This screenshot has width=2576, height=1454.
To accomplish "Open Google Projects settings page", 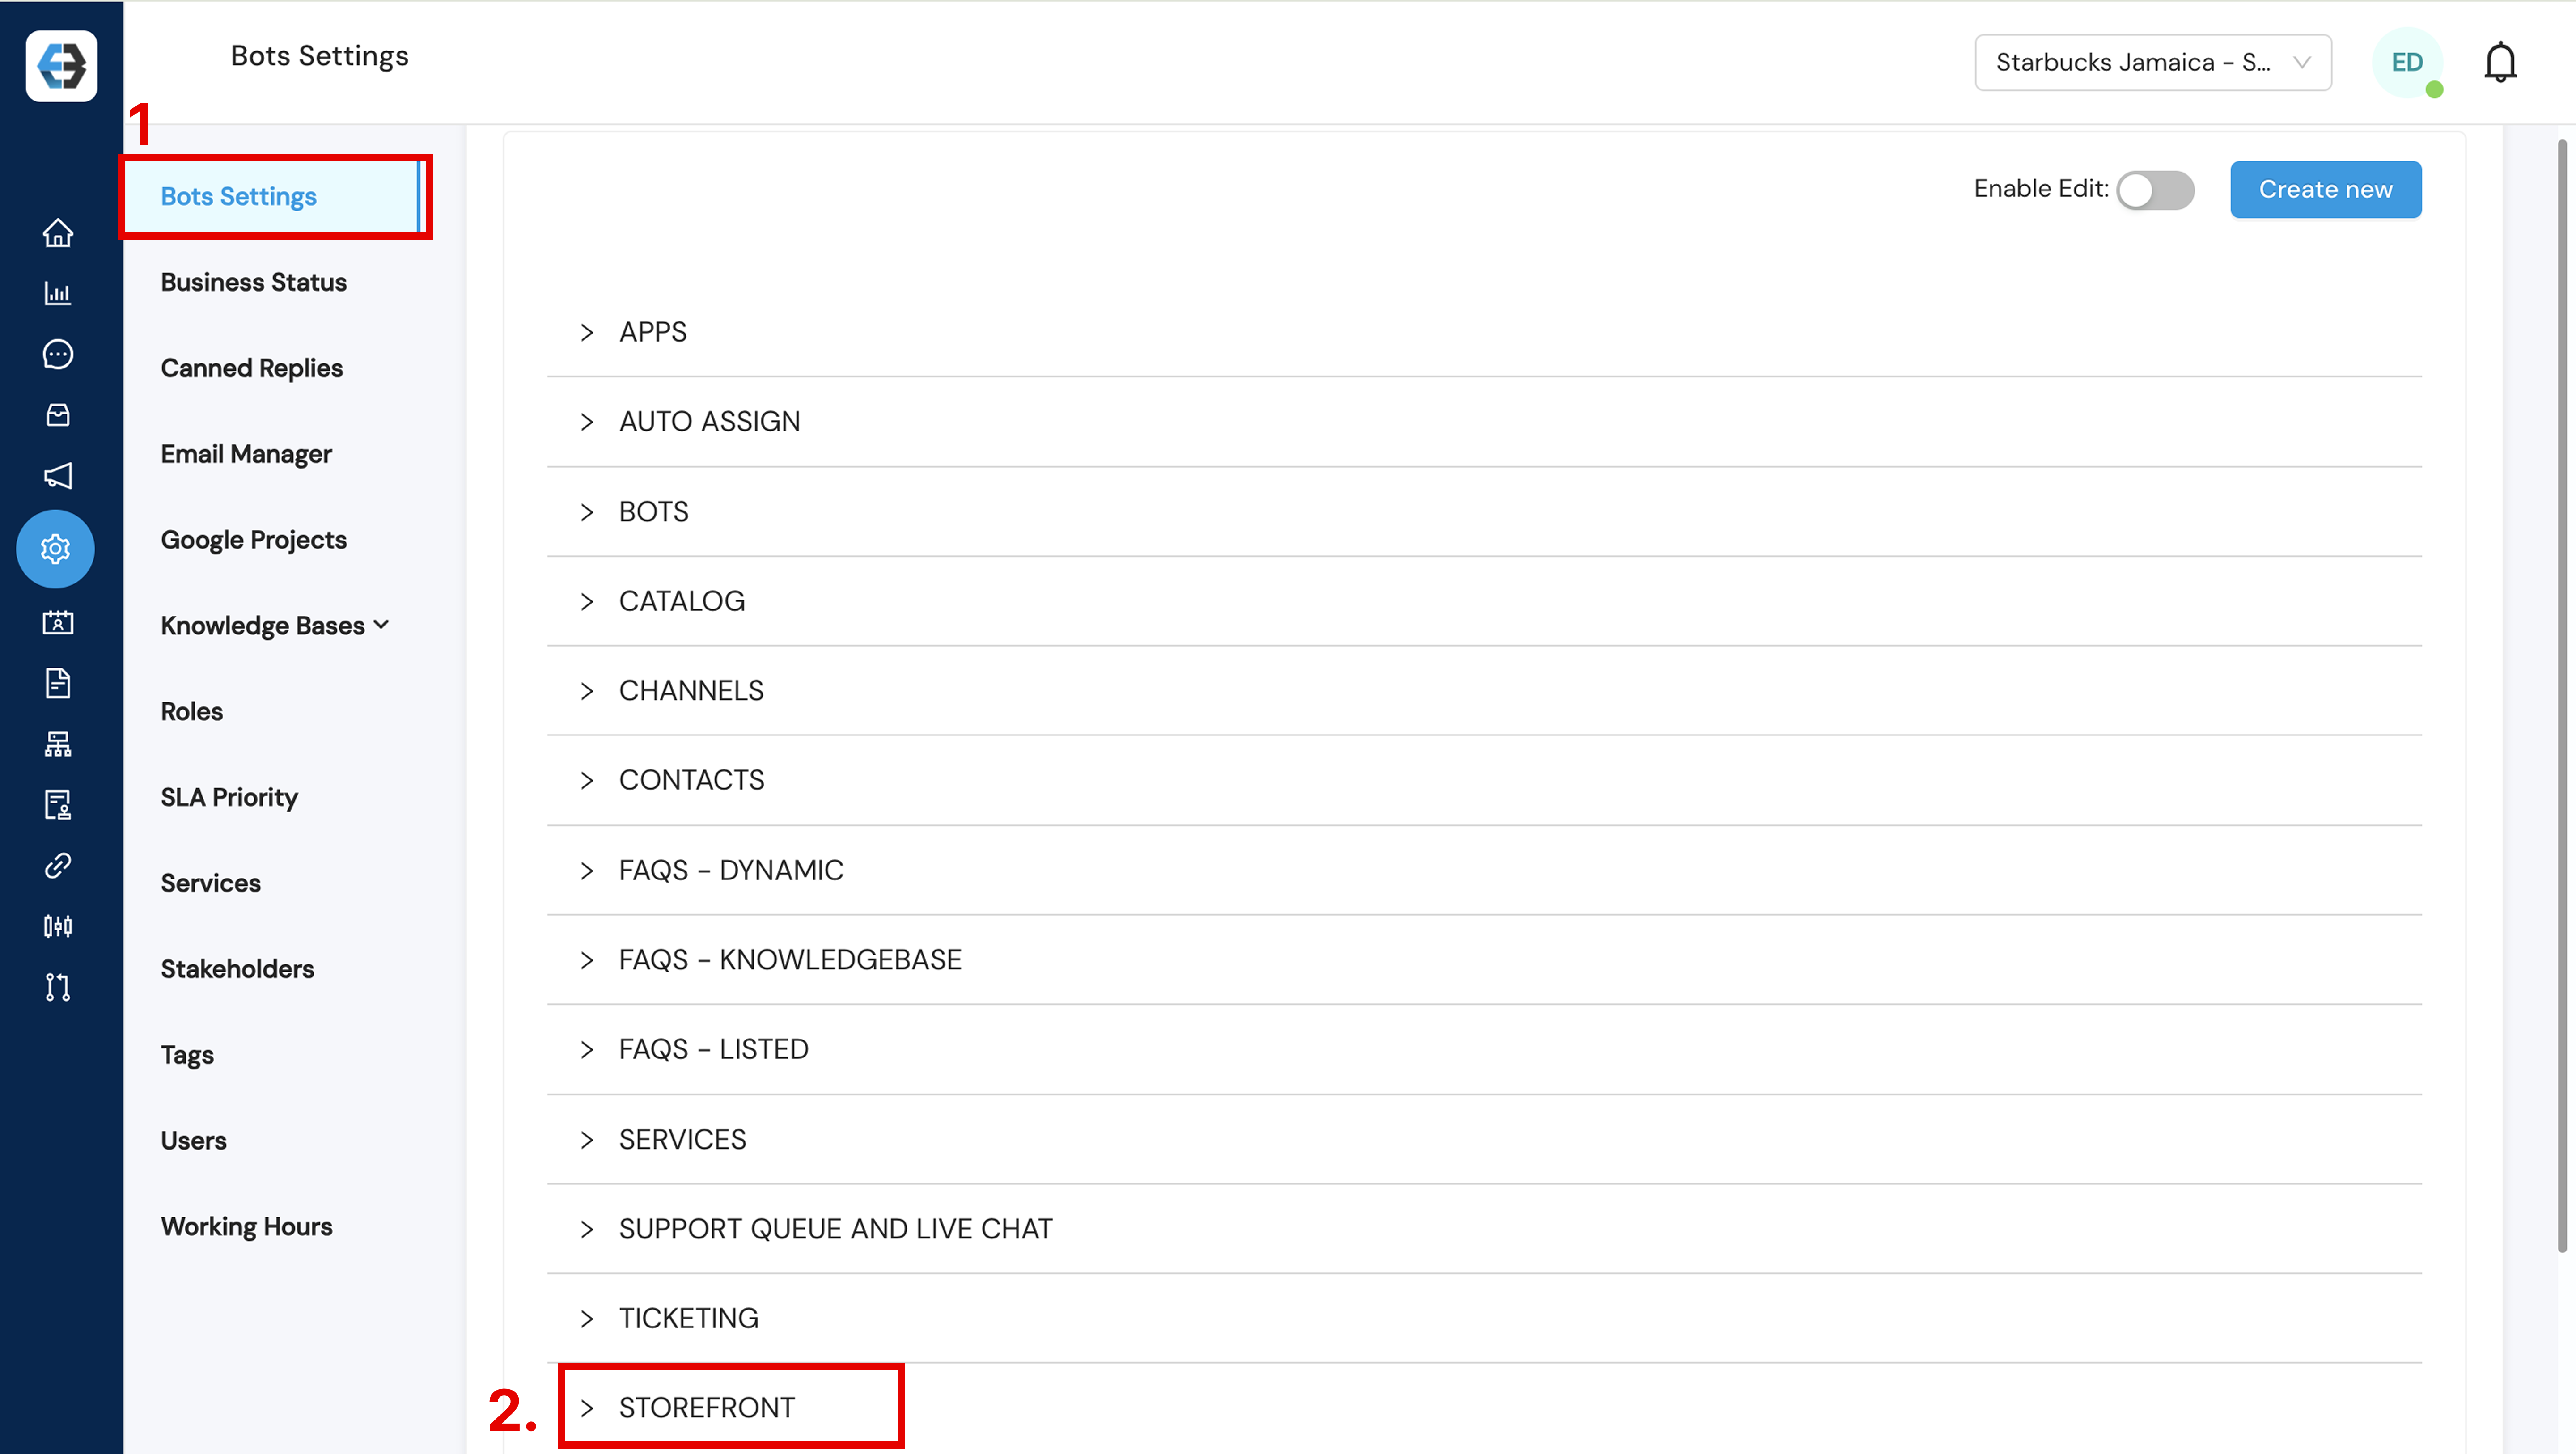I will pos(253,540).
